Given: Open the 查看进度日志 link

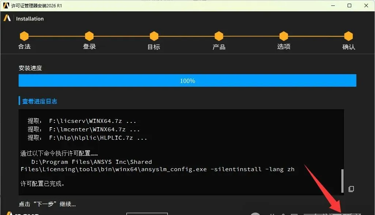Looking at the screenshot, I should pos(40,101).
